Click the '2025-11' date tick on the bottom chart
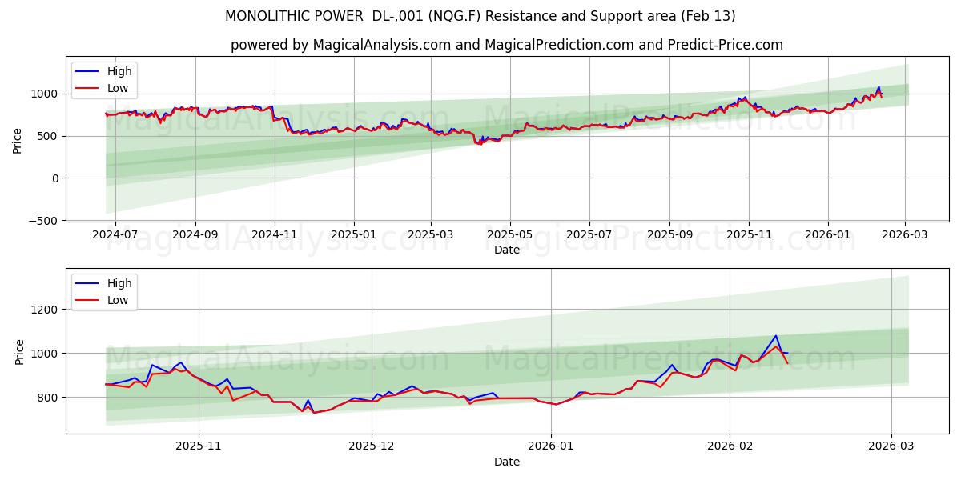 199,446
